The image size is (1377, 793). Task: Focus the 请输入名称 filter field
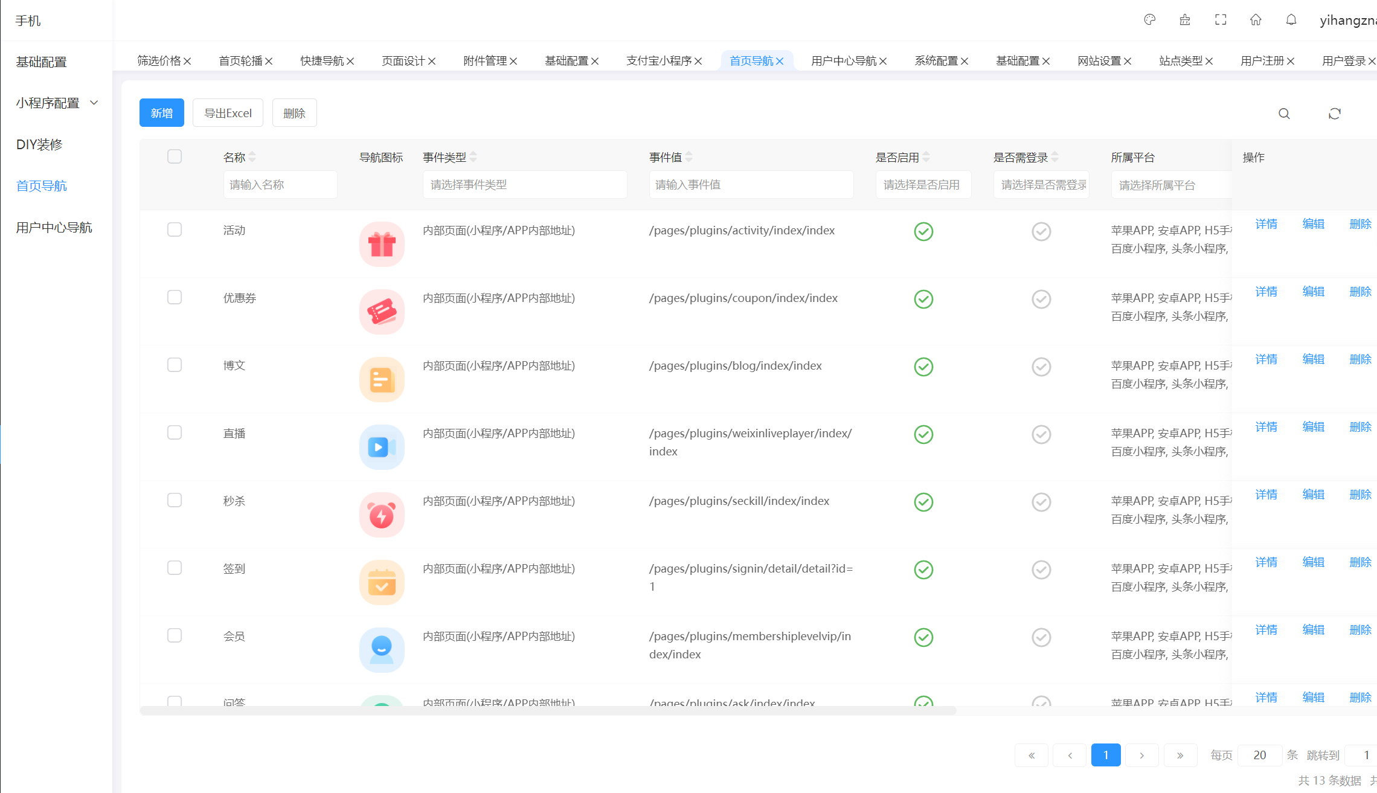pyautogui.click(x=280, y=185)
